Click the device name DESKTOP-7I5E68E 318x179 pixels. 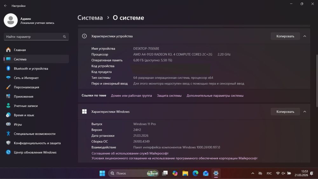(x=146, y=48)
